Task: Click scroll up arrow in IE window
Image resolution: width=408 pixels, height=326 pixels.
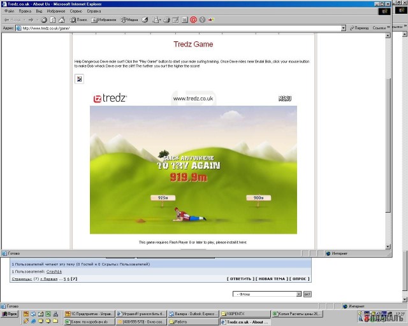Action: pos(388,36)
